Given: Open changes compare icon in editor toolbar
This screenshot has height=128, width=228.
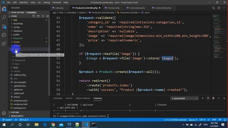Looking at the screenshot, I should click(213, 8).
